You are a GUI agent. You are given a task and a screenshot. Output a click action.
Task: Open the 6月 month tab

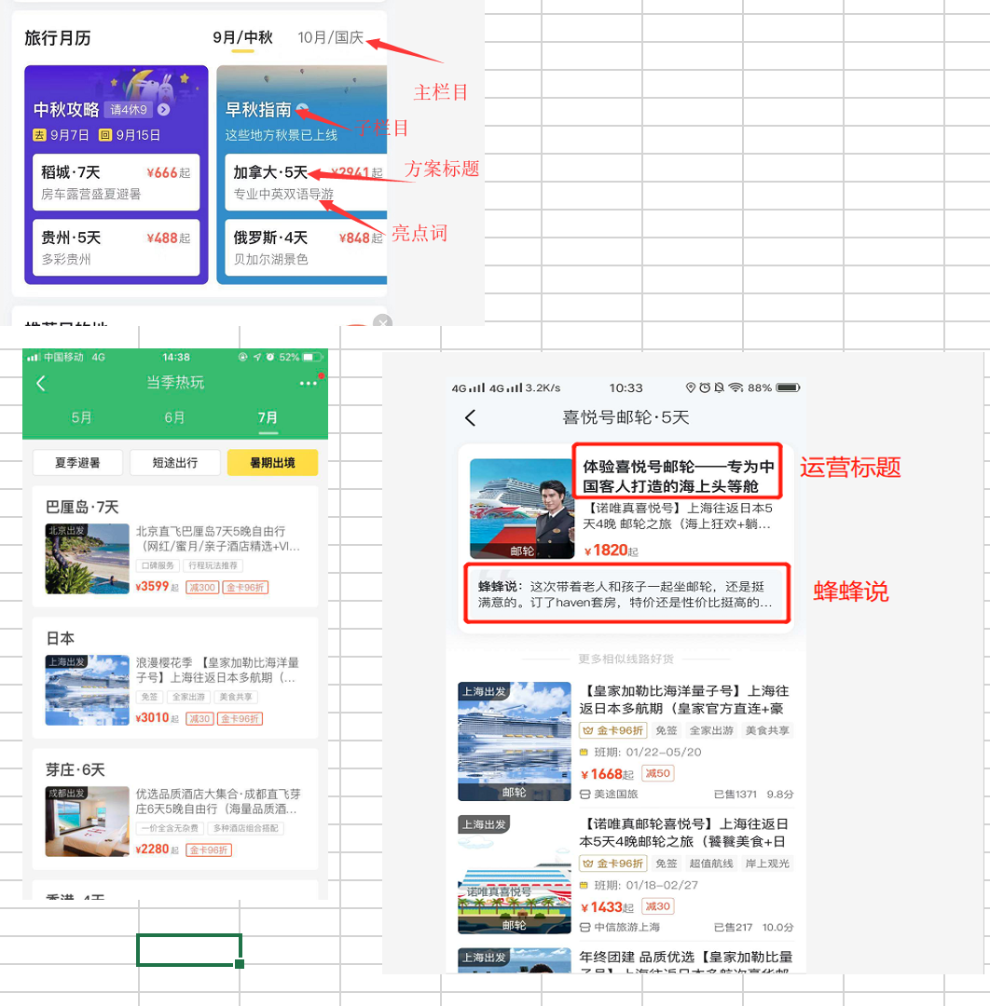coord(174,417)
